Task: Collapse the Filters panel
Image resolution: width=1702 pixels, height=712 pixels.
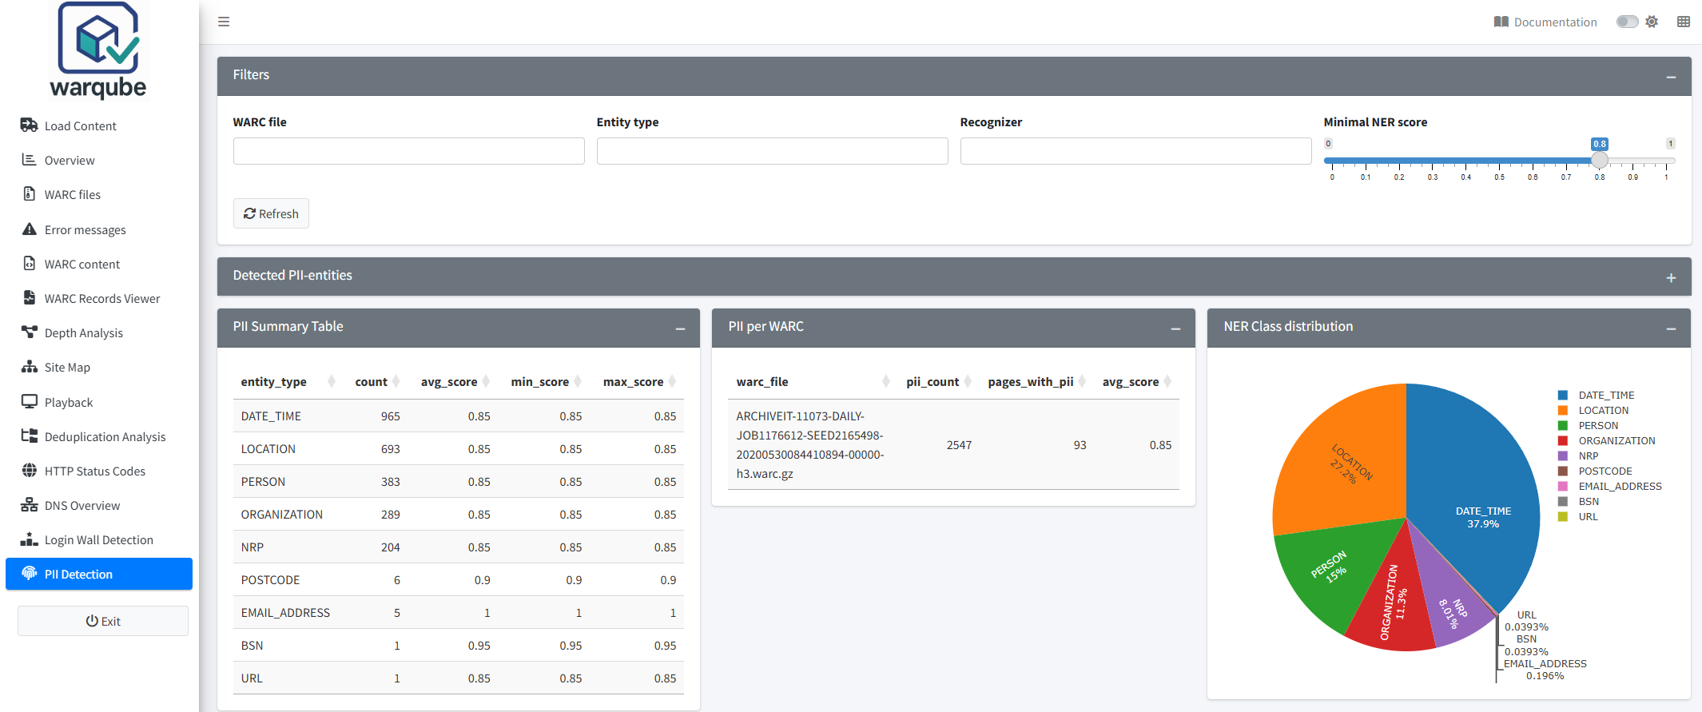Action: click(1671, 77)
